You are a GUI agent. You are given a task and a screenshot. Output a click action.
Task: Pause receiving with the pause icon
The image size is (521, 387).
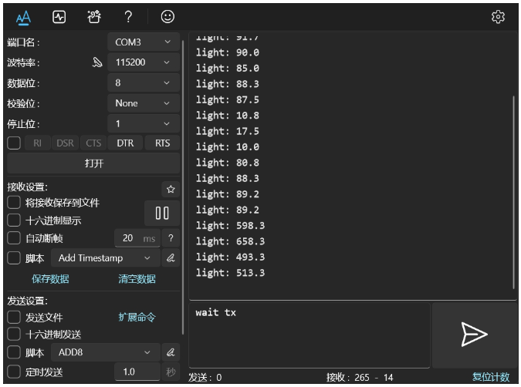pyautogui.click(x=162, y=213)
